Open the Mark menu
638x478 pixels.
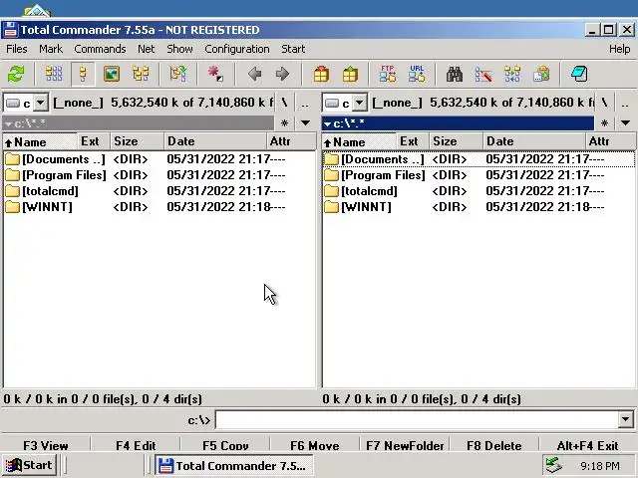pos(51,49)
